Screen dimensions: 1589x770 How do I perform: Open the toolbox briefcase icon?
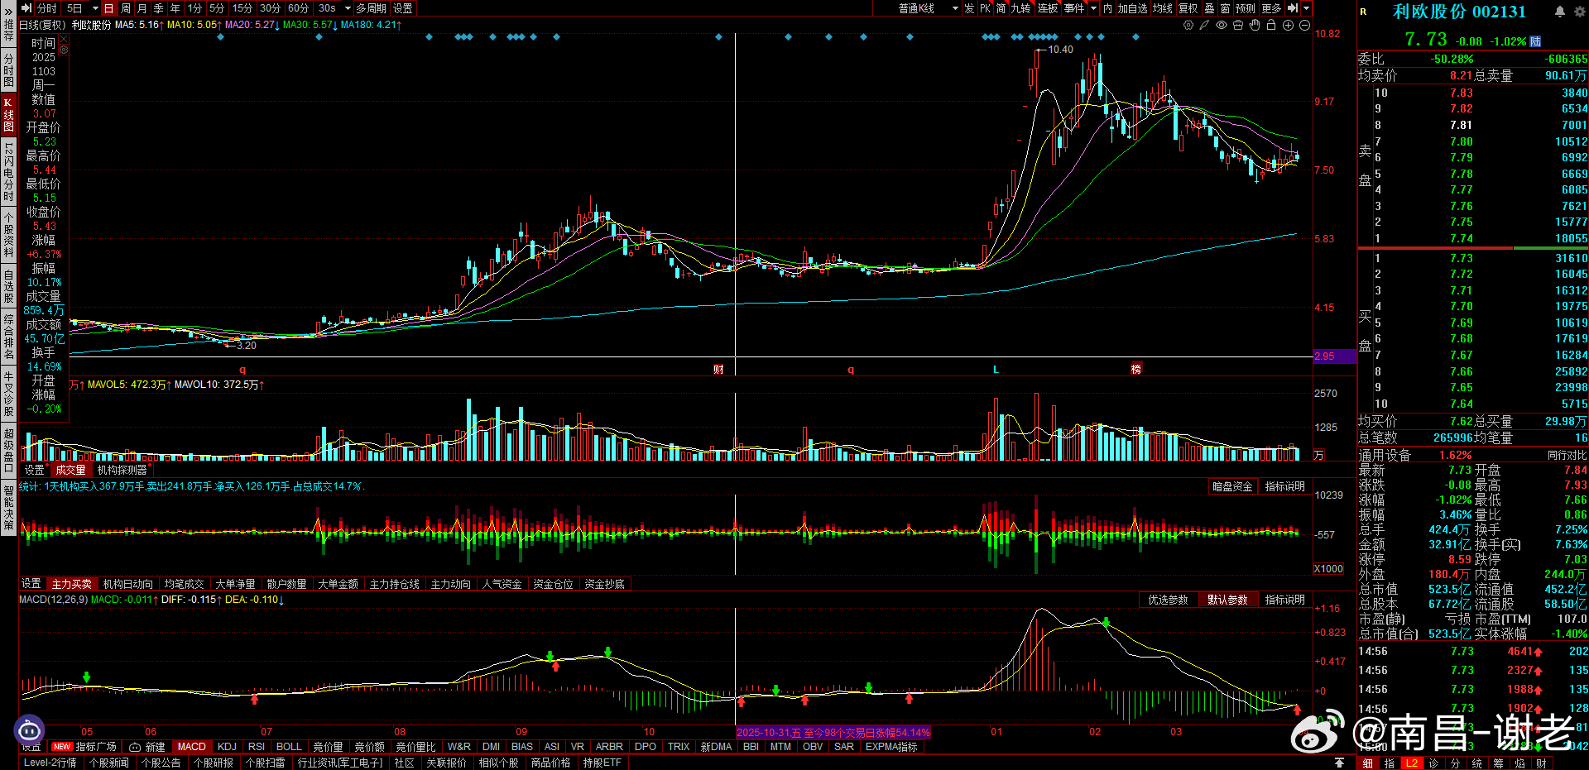tap(1238, 25)
